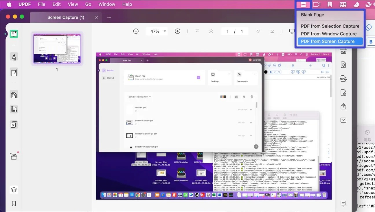Click the gift promotions icon
This screenshot has height=212, width=375.
14,156
